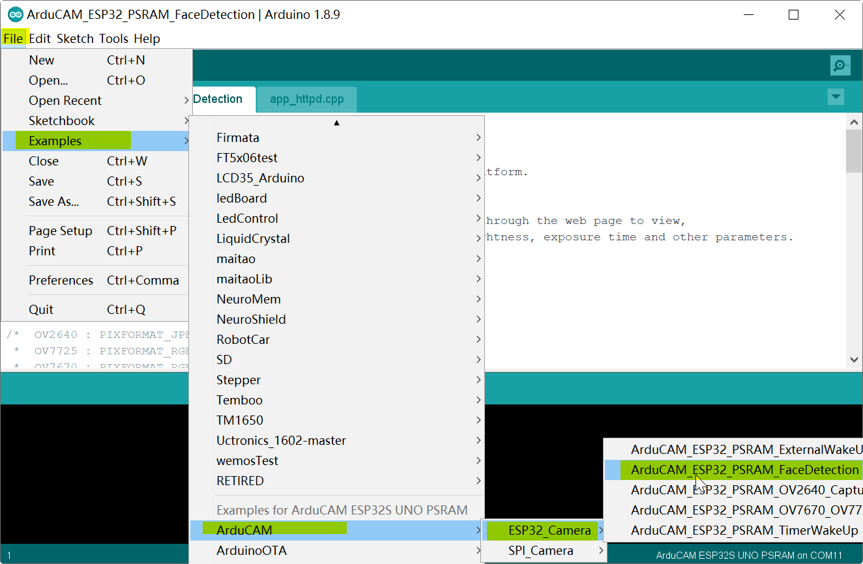863x564 pixels.
Task: Click the menu scroll-up arrow above Firmata
Action: click(x=336, y=122)
